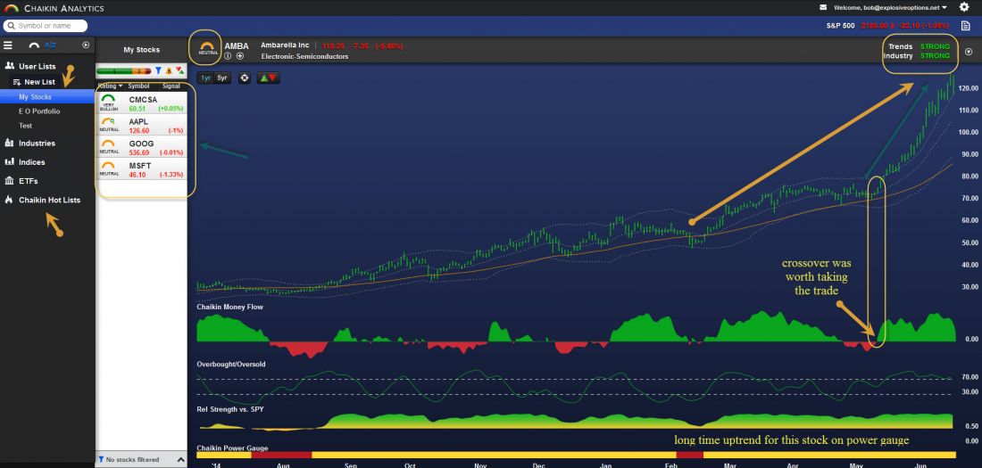Open the hamburger menu in the sidebar
The image size is (982, 468).
point(8,45)
